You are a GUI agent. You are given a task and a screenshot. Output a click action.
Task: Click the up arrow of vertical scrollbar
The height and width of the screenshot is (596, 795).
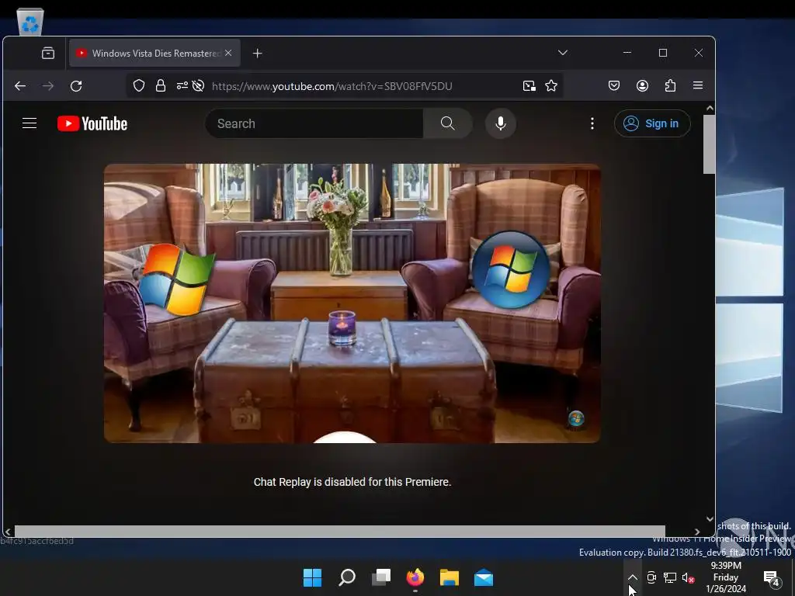710,108
